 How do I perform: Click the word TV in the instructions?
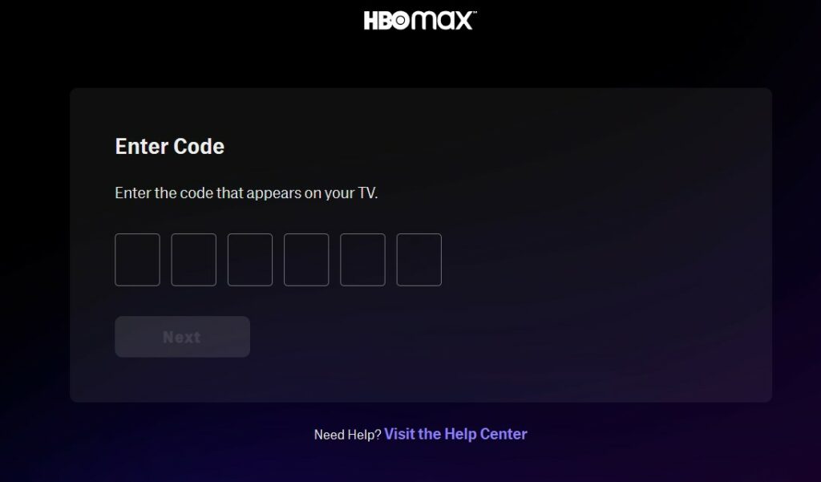point(367,192)
